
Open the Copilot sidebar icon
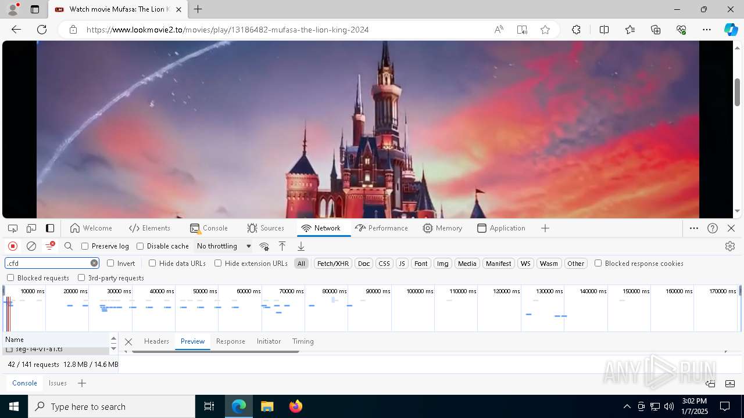731,30
